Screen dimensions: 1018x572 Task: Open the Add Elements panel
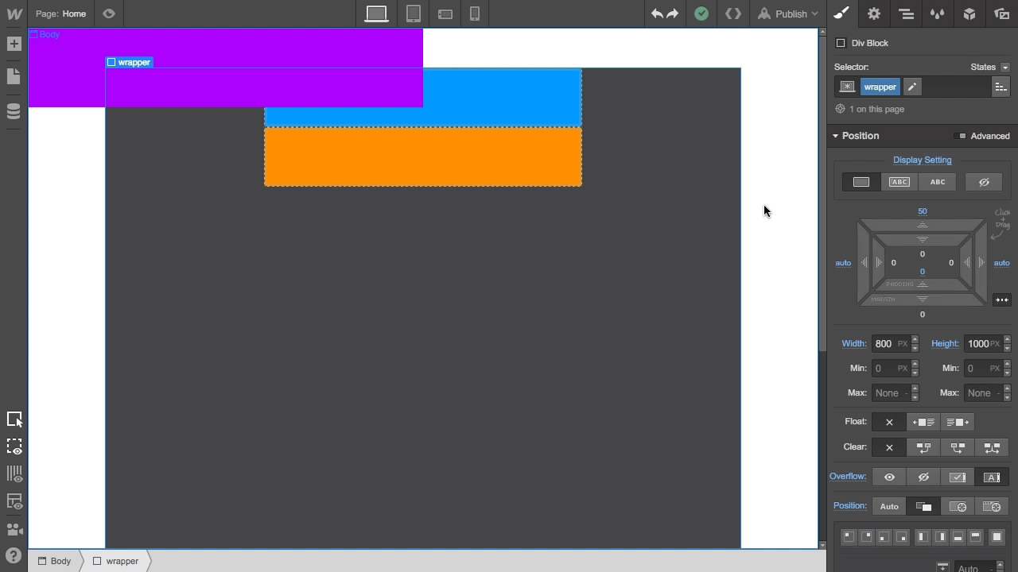click(14, 44)
